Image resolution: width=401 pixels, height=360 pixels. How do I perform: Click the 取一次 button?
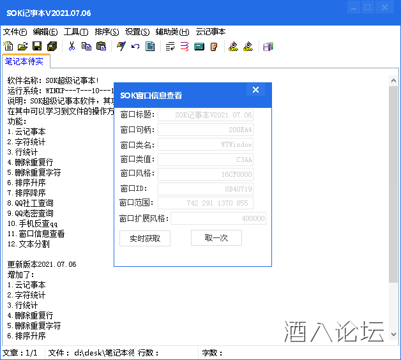pos(216,238)
